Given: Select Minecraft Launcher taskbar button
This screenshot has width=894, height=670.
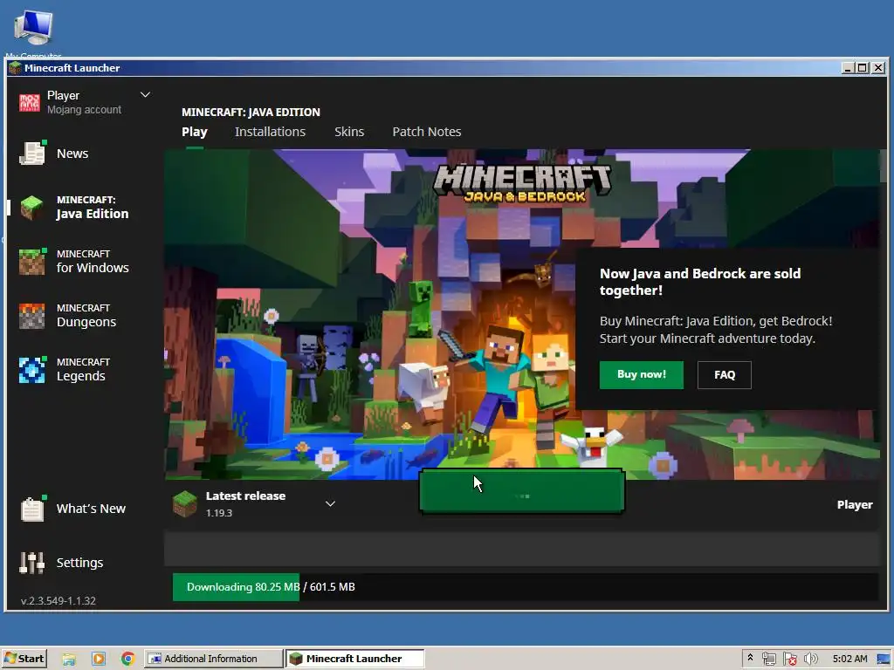Looking at the screenshot, I should (354, 659).
